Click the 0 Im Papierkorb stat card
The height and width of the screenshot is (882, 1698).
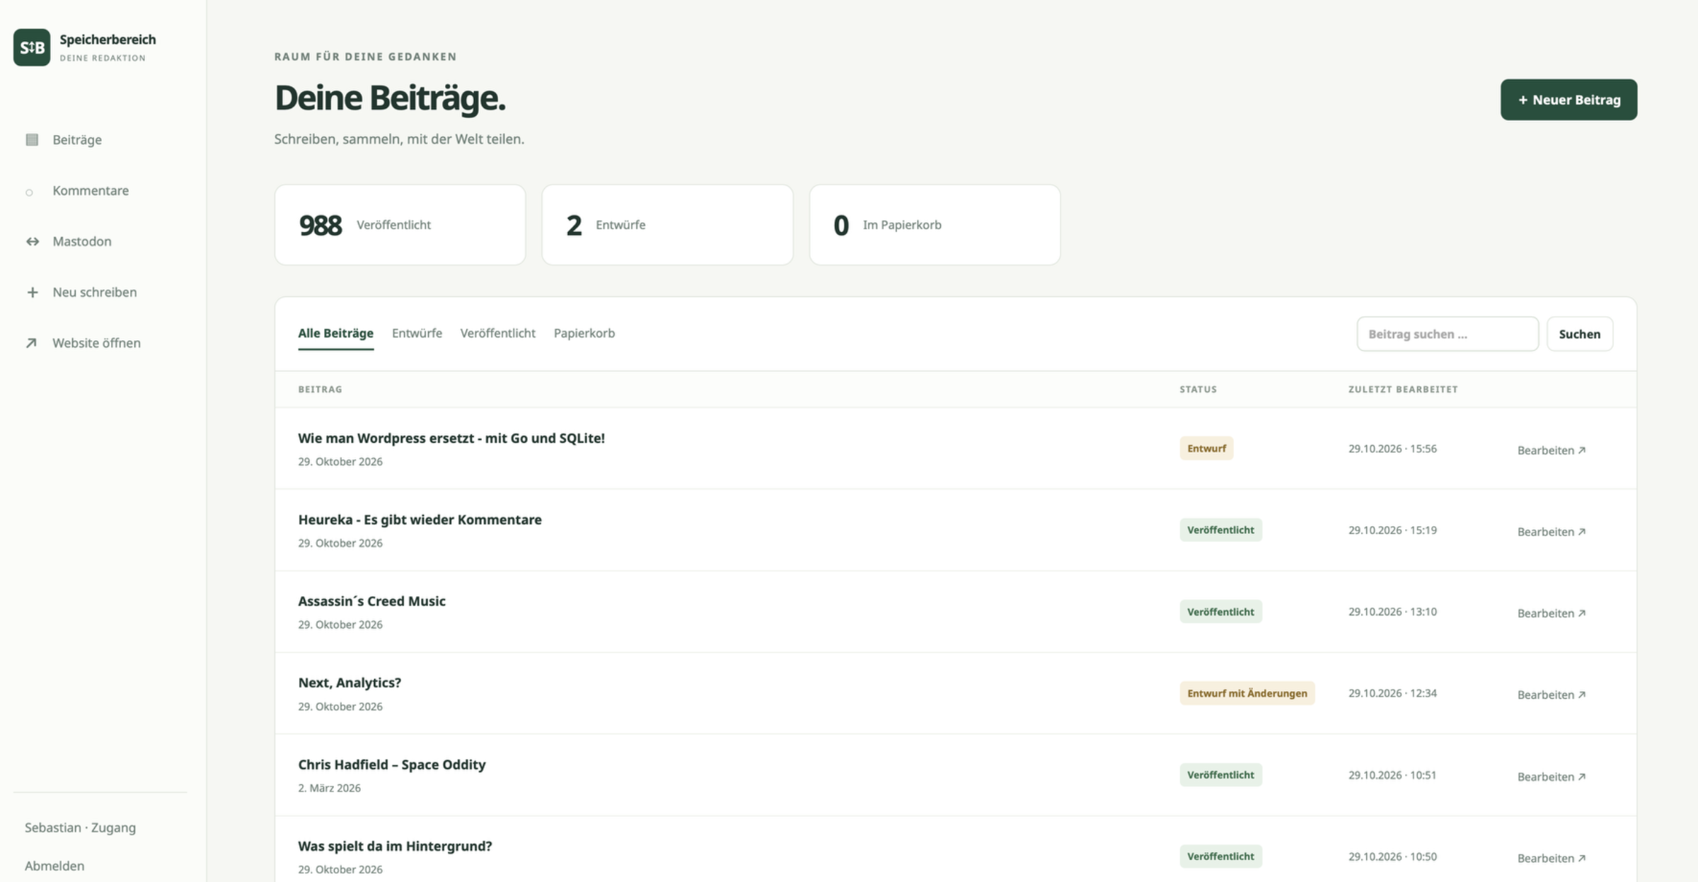[x=935, y=225]
